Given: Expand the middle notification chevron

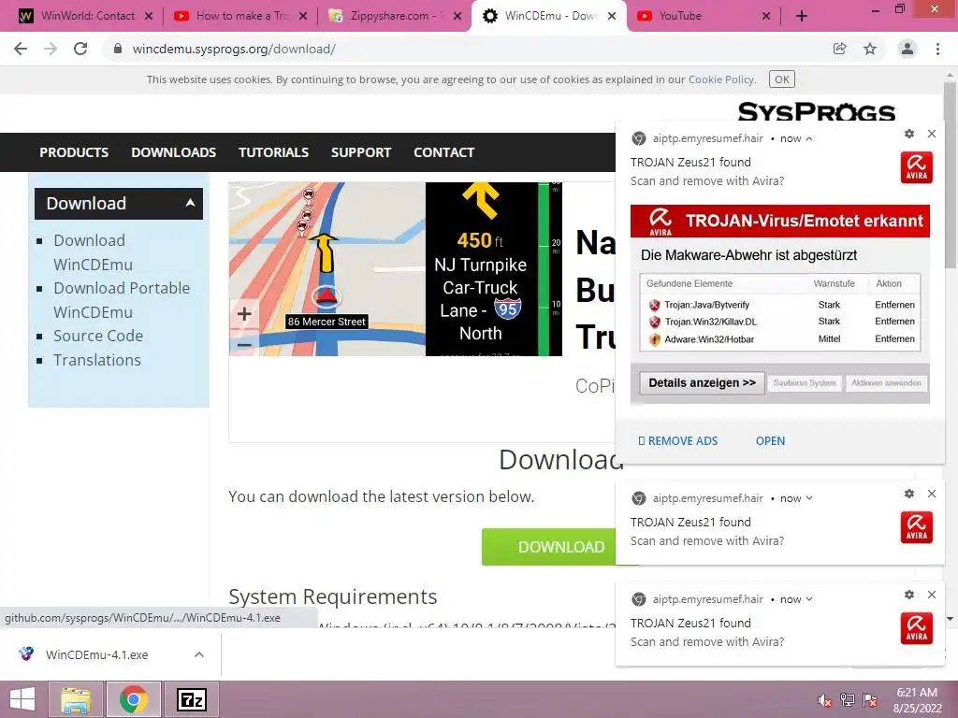Looking at the screenshot, I should [809, 498].
